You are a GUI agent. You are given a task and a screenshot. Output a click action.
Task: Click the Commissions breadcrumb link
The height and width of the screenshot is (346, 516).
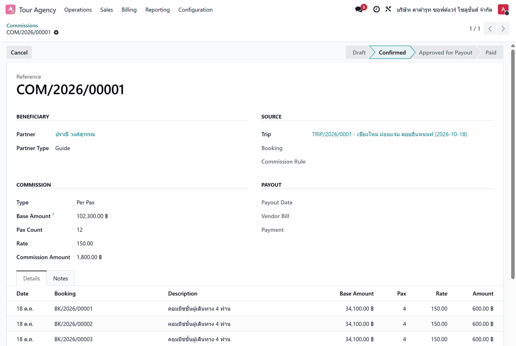pyautogui.click(x=22, y=26)
